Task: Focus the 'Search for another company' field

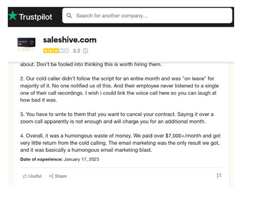Action: [x=147, y=16]
